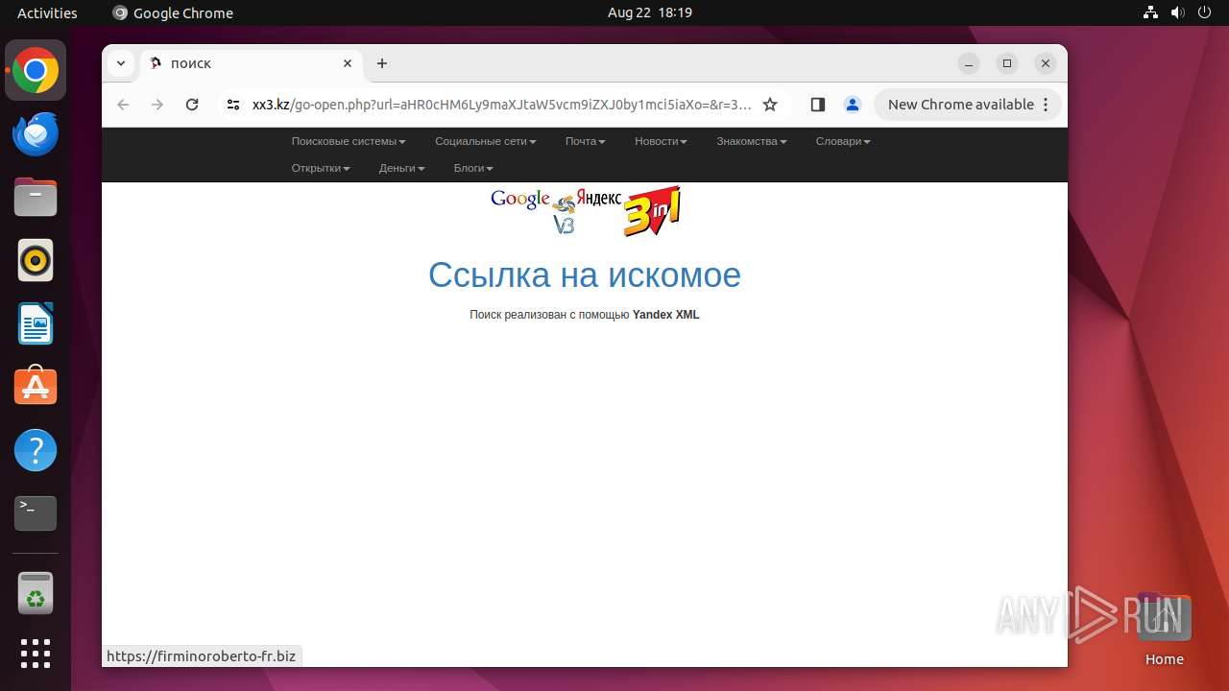Launch Rhythmbox music player

click(36, 260)
